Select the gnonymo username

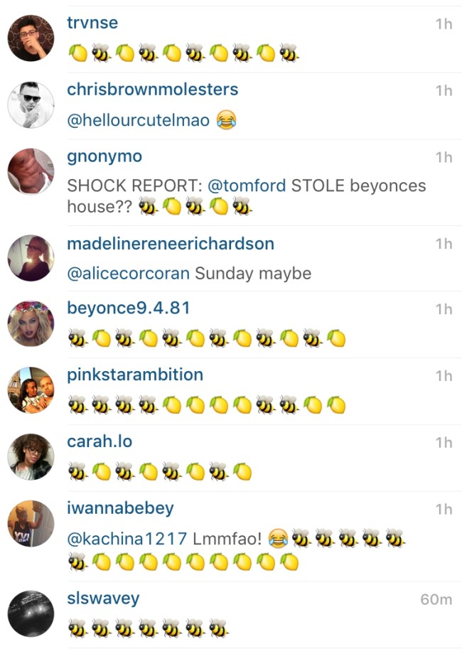pyautogui.click(x=104, y=157)
